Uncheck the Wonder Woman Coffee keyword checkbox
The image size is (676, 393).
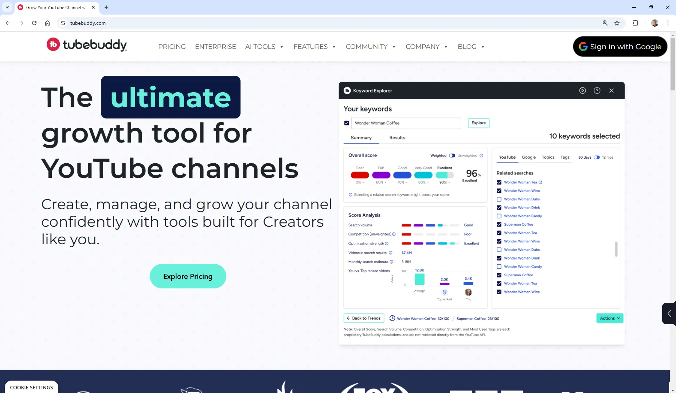point(347,123)
